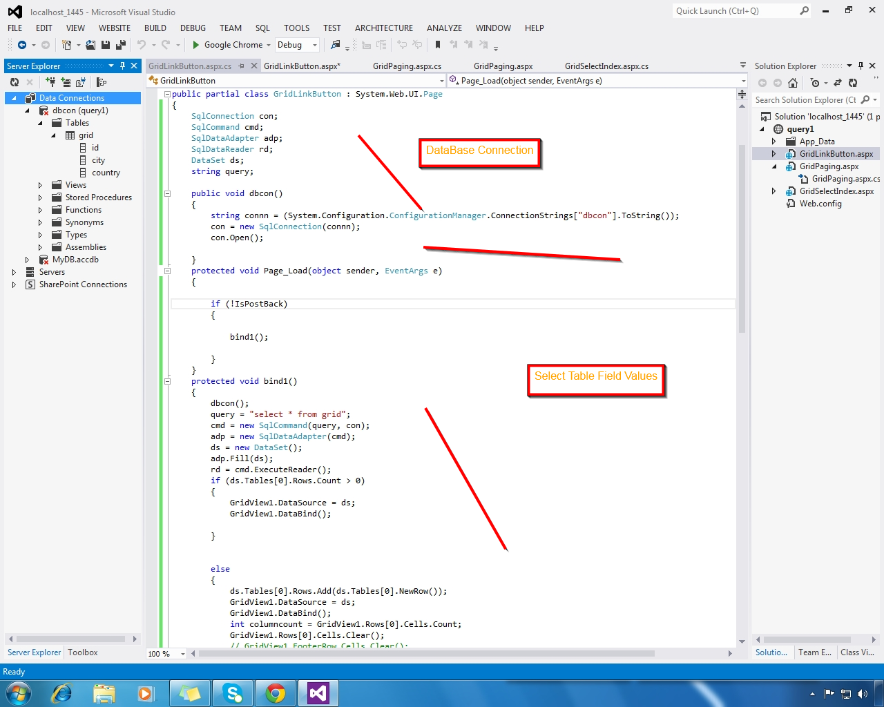Open Visual Studio from the taskbar

tap(318, 693)
